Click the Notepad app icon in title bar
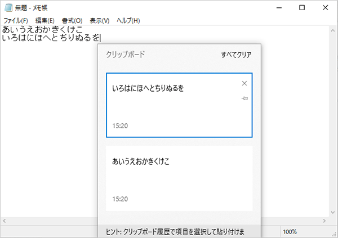The width and height of the screenshot is (338, 238). click(8, 8)
